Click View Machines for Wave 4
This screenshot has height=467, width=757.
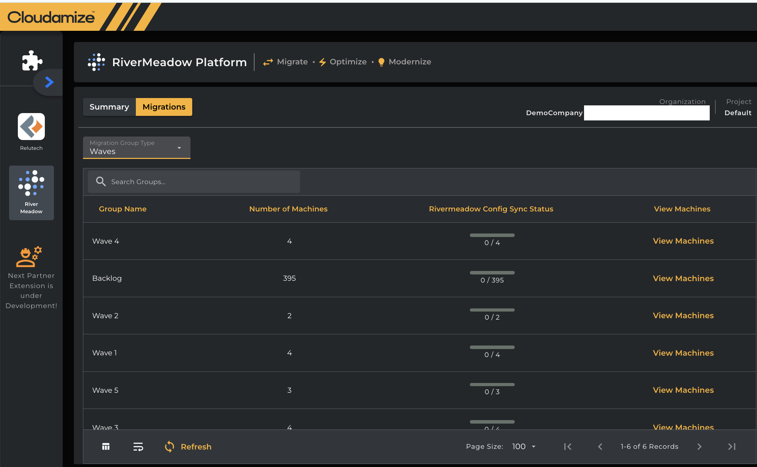click(683, 241)
